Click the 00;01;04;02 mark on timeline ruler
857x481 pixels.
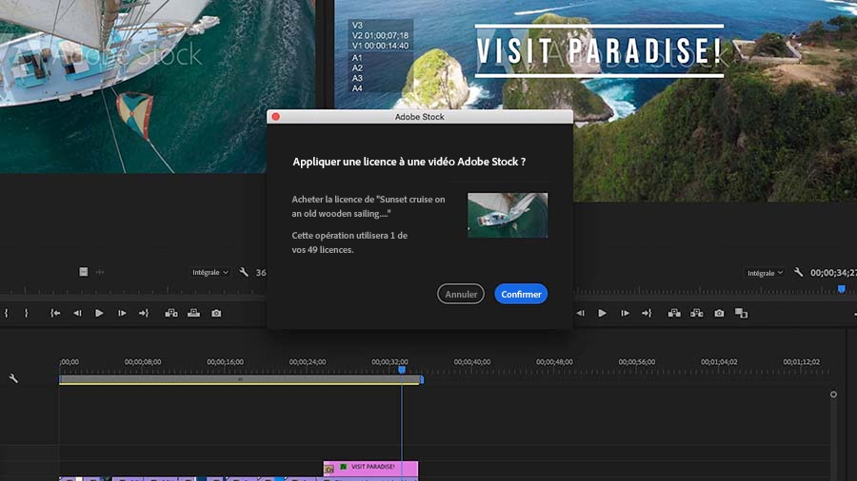click(719, 362)
